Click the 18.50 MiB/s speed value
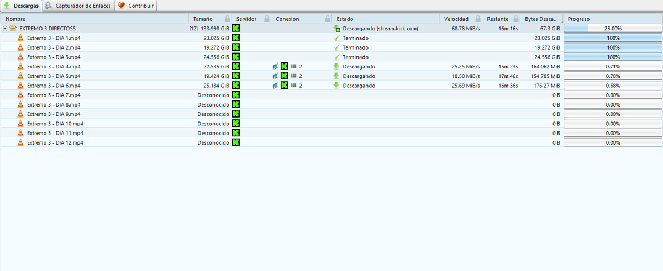 click(466, 76)
